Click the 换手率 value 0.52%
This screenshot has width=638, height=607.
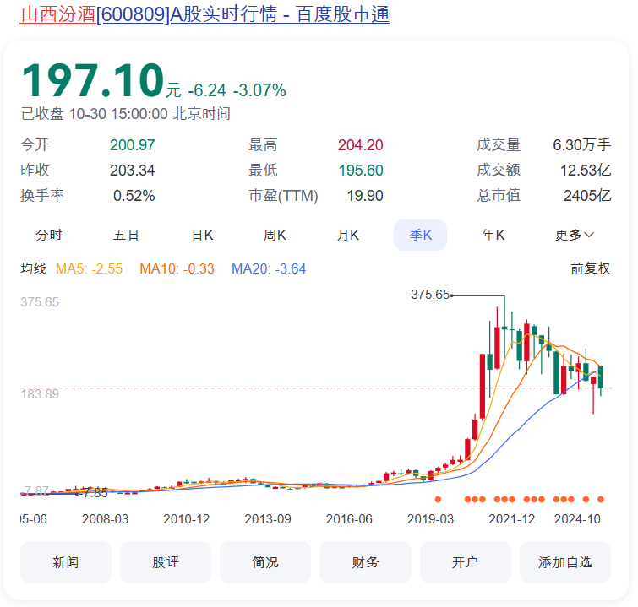coord(134,196)
